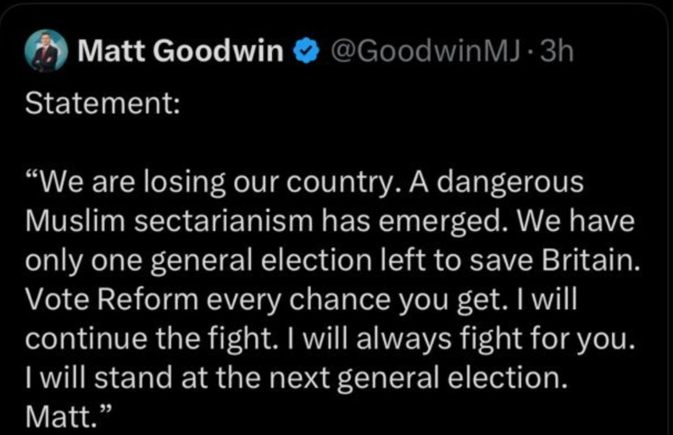Open the @GoodwinMJ handle link

pos(424,53)
